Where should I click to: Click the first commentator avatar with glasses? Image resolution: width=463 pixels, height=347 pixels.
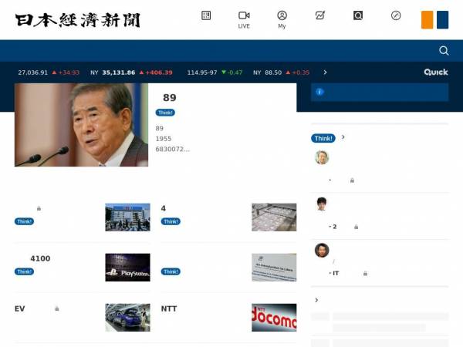(322, 157)
